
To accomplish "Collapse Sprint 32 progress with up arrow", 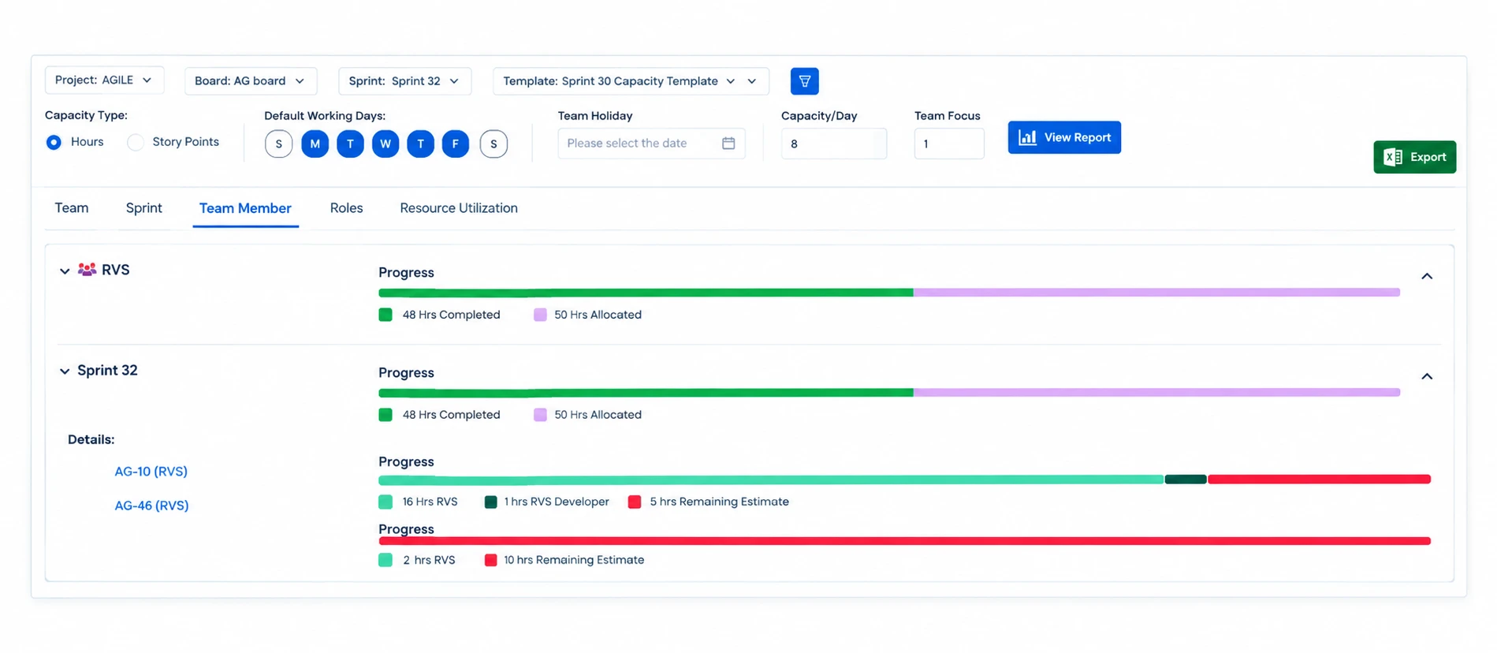I will coord(1426,376).
